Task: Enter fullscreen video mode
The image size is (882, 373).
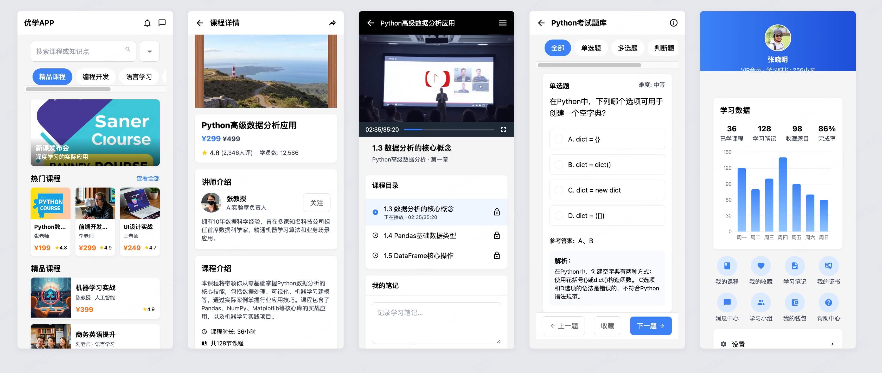Action: [503, 130]
